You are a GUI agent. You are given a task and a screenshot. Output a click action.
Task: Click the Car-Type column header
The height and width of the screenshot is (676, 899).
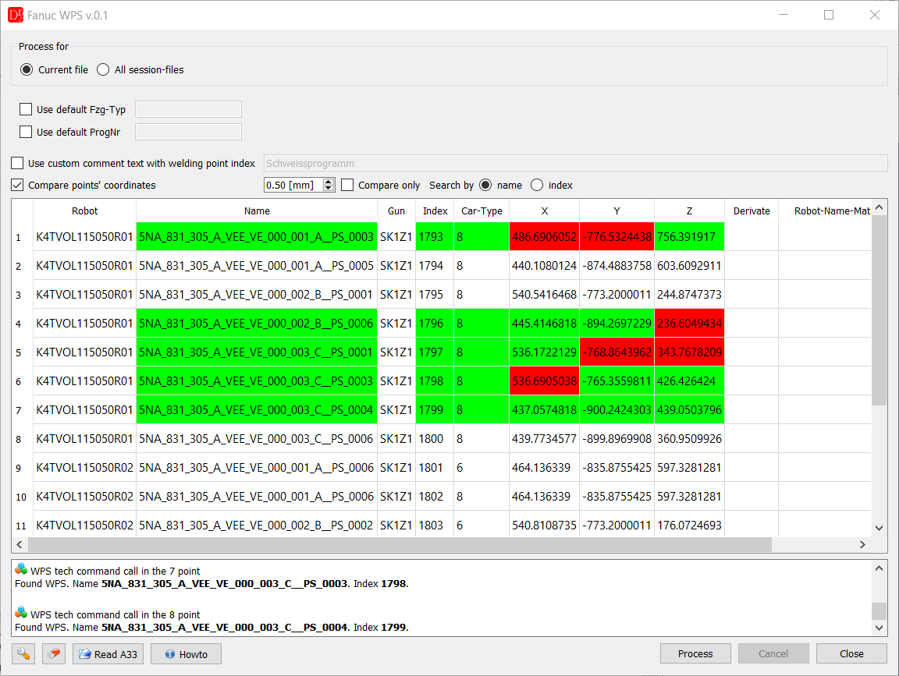[x=481, y=211]
